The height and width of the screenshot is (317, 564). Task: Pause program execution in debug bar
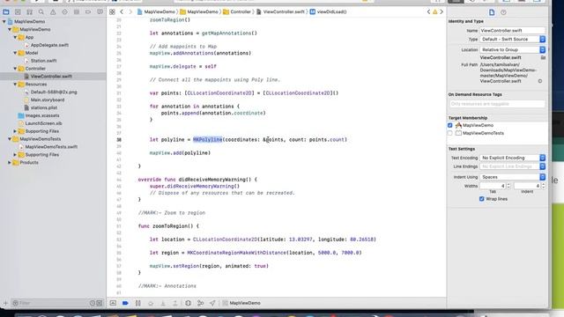138,303
